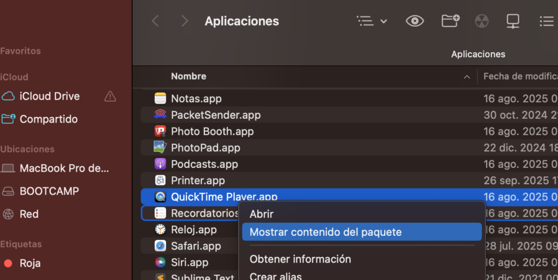This screenshot has width=558, height=280.
Task: Click the new folder toolbar icon
Action: pyautogui.click(x=450, y=21)
